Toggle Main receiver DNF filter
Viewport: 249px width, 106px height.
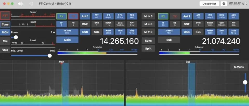[x=85, y=24]
